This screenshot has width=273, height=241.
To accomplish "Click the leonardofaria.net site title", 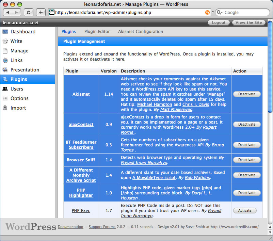I will tap(20, 23).
